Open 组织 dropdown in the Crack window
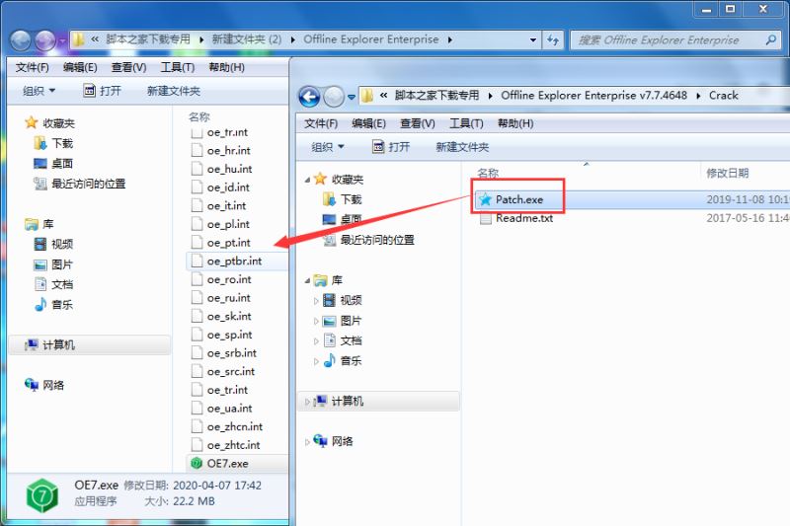 328,147
